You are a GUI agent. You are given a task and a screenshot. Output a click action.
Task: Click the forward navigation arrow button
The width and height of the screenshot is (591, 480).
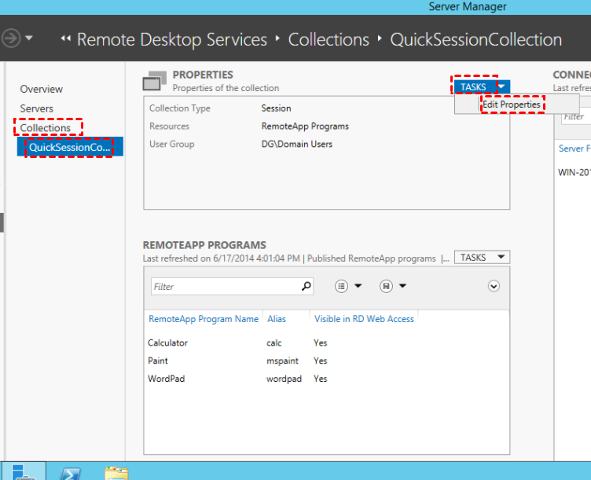point(11,38)
